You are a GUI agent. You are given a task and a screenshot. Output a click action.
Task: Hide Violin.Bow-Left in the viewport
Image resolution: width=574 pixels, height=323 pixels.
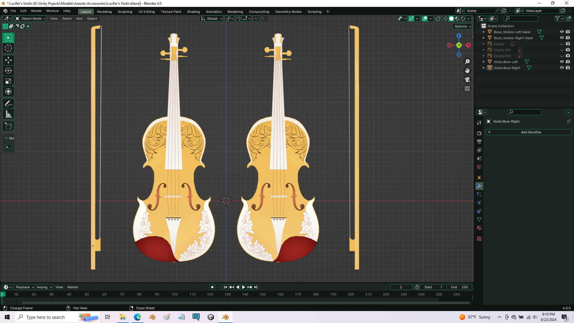tap(562, 62)
